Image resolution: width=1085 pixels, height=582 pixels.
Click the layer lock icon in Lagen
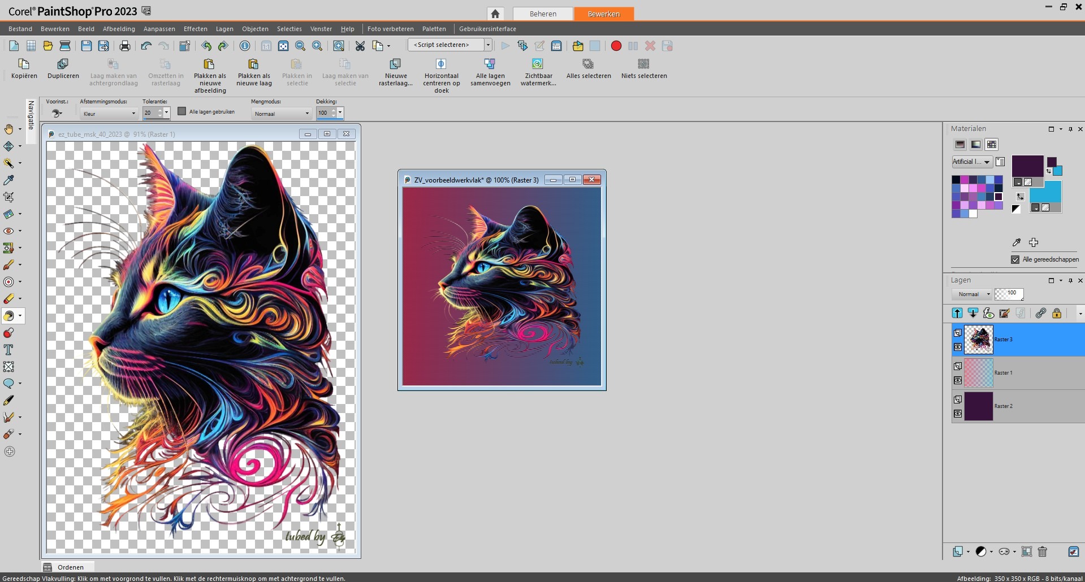coord(1056,313)
